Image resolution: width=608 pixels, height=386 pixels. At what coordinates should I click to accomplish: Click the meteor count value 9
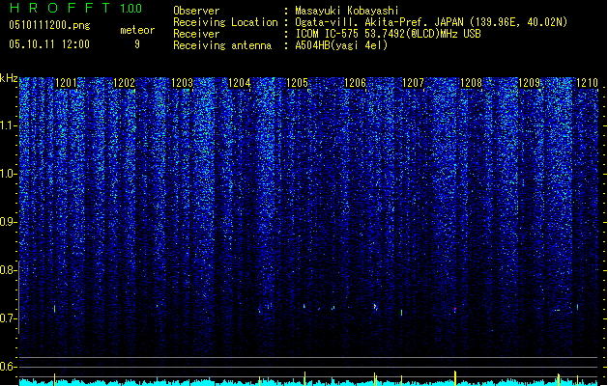(137, 44)
